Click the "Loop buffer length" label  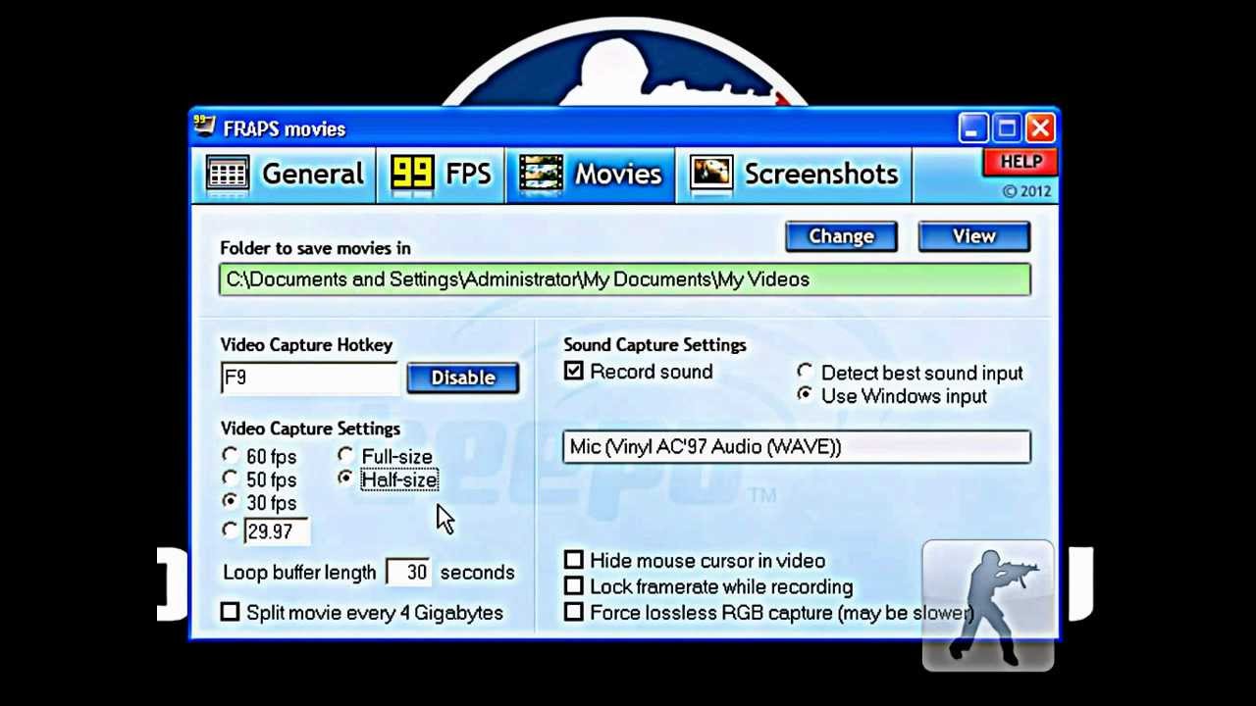pos(299,573)
